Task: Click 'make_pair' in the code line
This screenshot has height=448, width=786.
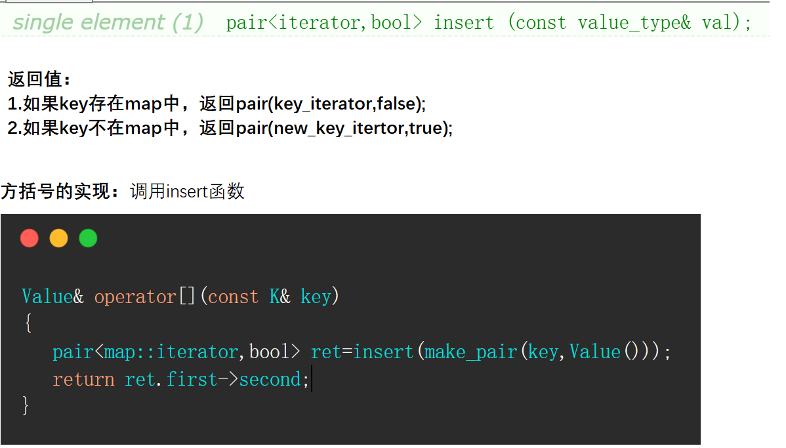Action: pyautogui.click(x=470, y=352)
